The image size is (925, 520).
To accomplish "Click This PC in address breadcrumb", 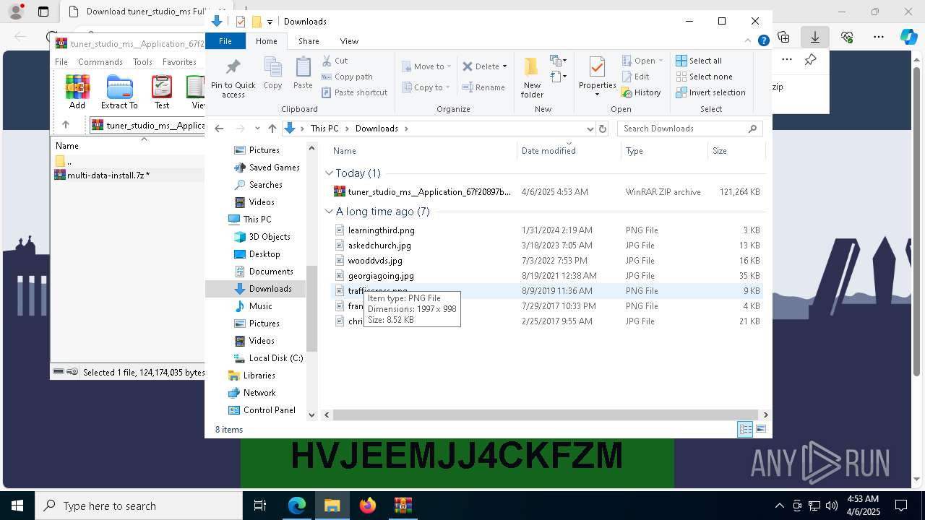I will (324, 129).
